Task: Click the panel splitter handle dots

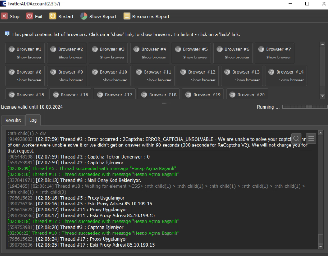Action: click(165, 103)
